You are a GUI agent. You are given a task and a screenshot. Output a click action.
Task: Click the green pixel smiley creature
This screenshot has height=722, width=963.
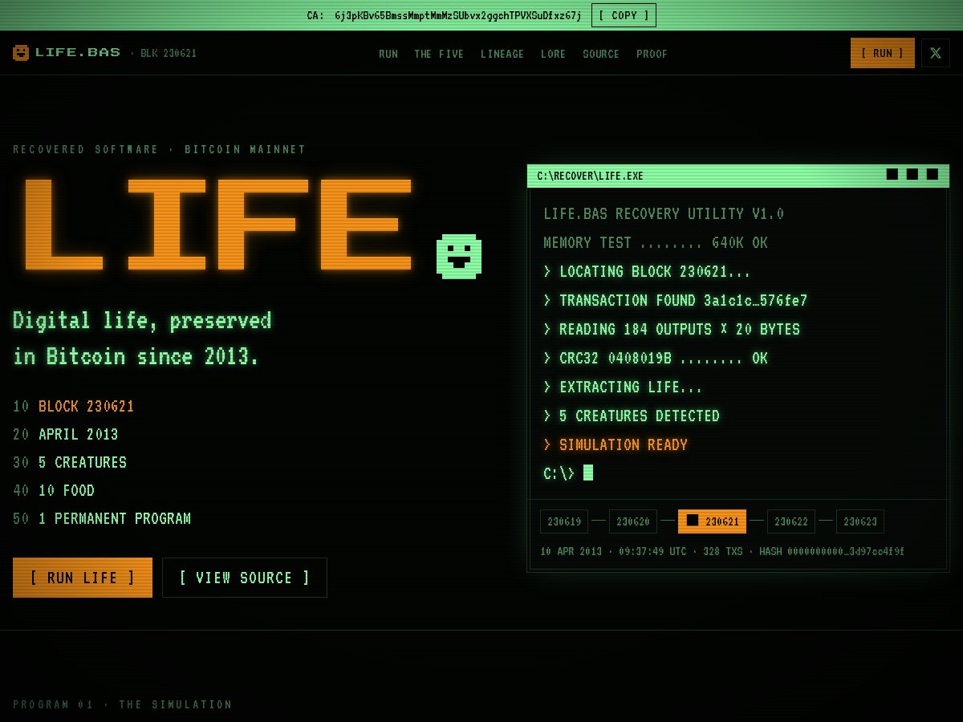pyautogui.click(x=459, y=257)
